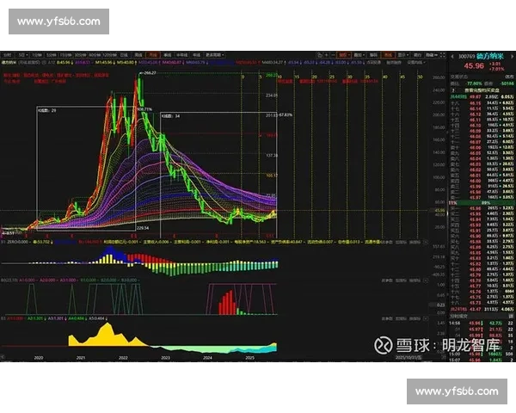Image resolution: width=516 pixels, height=413 pixels.
Task: Click the 11% / 89% buy-sell ratio bar
Action: [x=482, y=203]
